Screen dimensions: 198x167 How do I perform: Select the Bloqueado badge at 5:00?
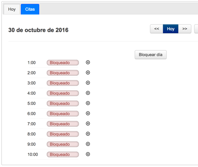[63, 103]
